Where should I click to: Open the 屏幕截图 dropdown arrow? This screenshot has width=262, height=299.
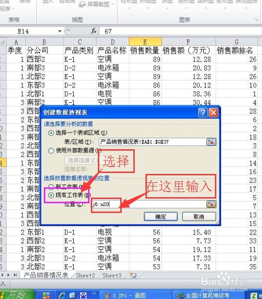point(112,4)
